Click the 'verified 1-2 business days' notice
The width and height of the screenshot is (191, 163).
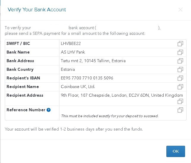click(x=74, y=129)
